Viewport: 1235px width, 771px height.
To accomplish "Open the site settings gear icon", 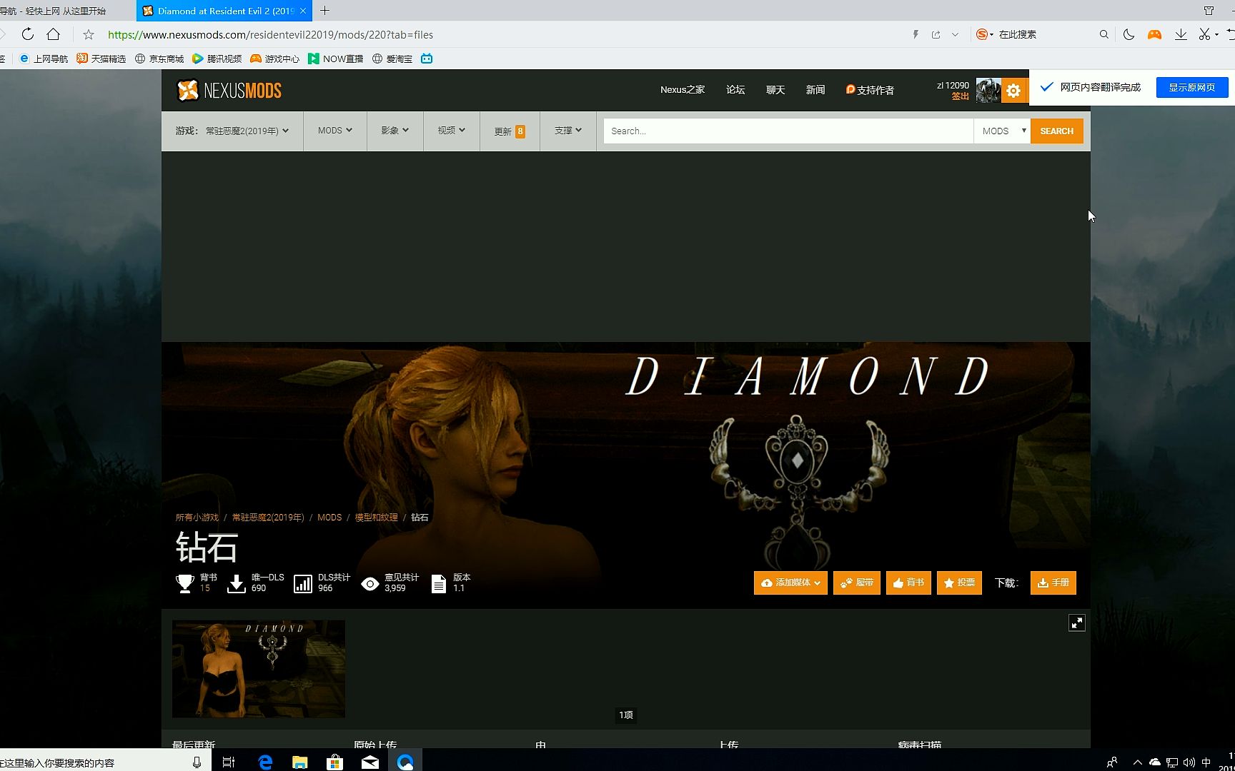I will tap(1013, 90).
